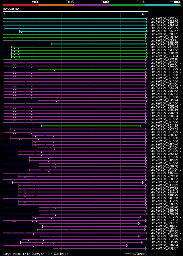This screenshot has height=256, width=183.
Task: Select the UniRef100_B4Q9L6 hit label
Action: 164,227
